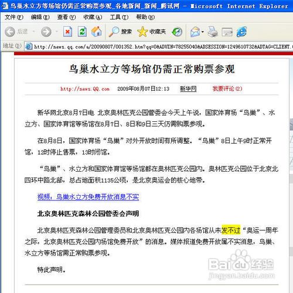Open the Forward button history dropdown arrow
Image resolution: width=293 pixels, height=293 pixels.
point(57,31)
